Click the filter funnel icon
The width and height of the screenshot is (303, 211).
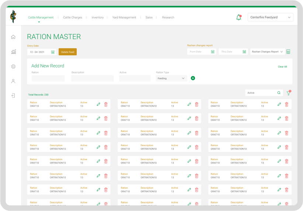[x=289, y=93]
